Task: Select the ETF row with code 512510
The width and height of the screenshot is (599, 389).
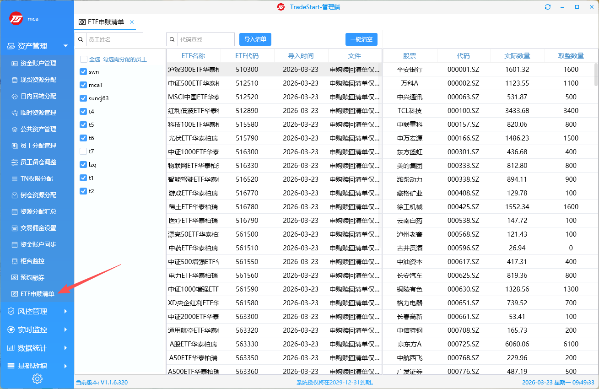Action: tap(274, 83)
